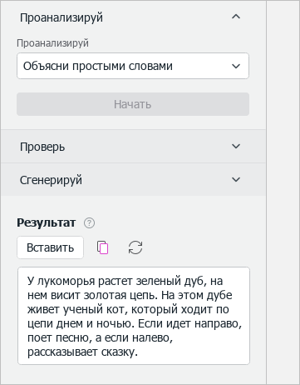Click the small Проанализируй field label
The image size is (300, 385).
click(52, 43)
